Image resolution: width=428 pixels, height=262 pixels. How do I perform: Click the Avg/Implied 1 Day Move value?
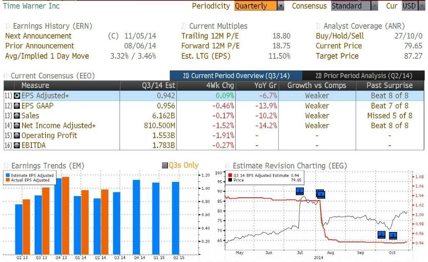(133, 56)
